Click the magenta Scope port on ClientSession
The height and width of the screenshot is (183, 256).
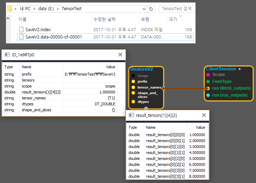click(x=208, y=75)
